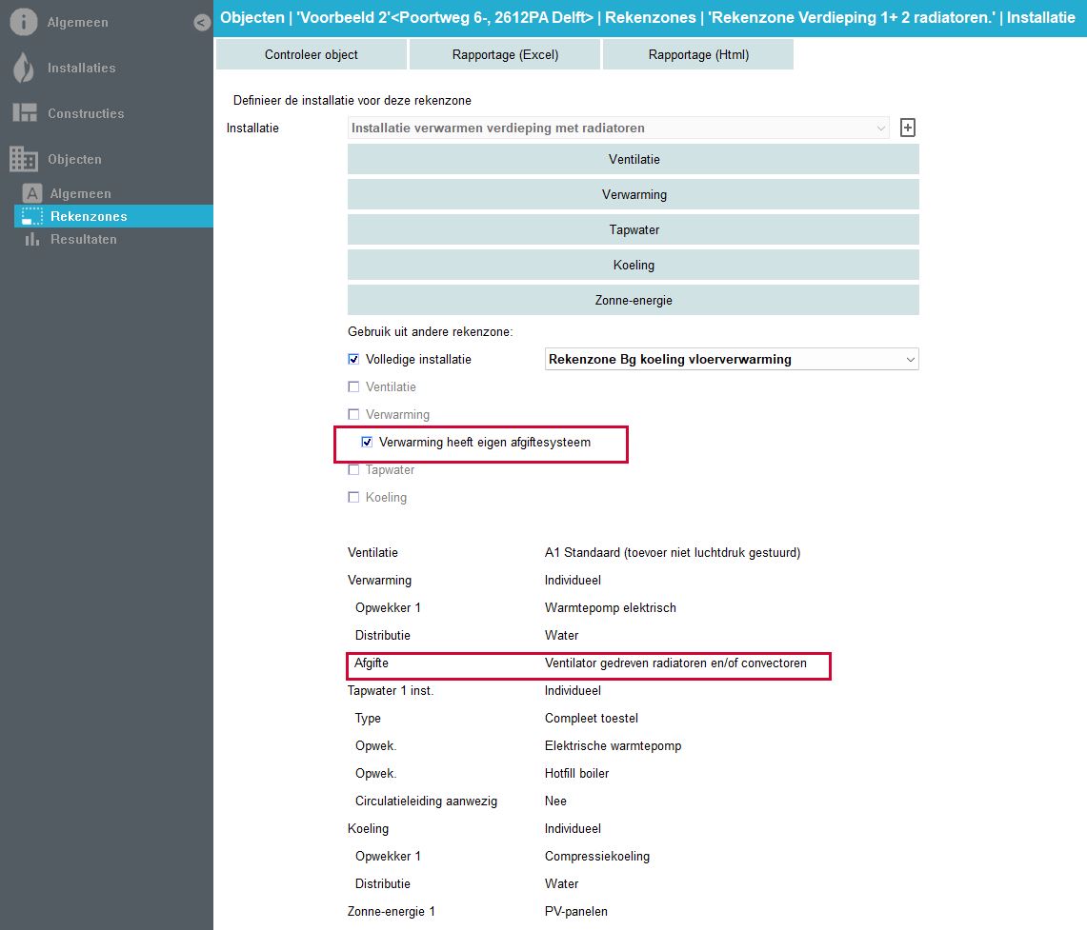Click the Installaties flame icon
The height and width of the screenshot is (930, 1087).
point(24,68)
